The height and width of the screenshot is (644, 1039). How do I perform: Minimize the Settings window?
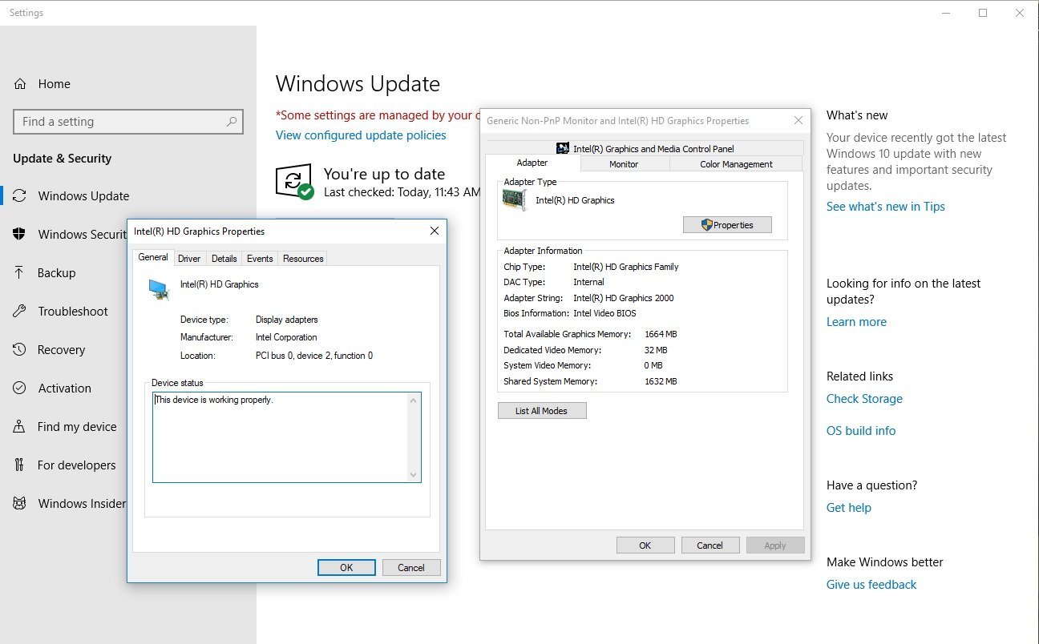(946, 13)
